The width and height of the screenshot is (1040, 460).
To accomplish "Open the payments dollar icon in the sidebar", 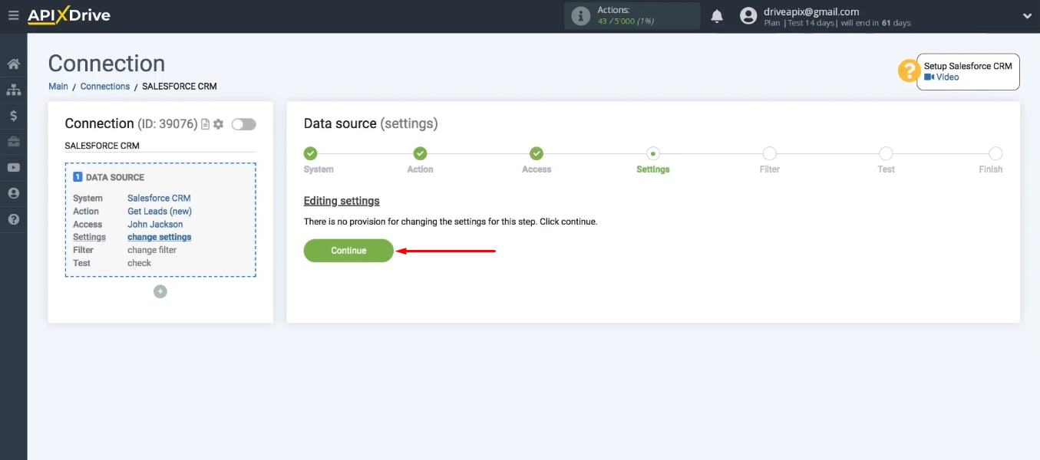I will [13, 116].
